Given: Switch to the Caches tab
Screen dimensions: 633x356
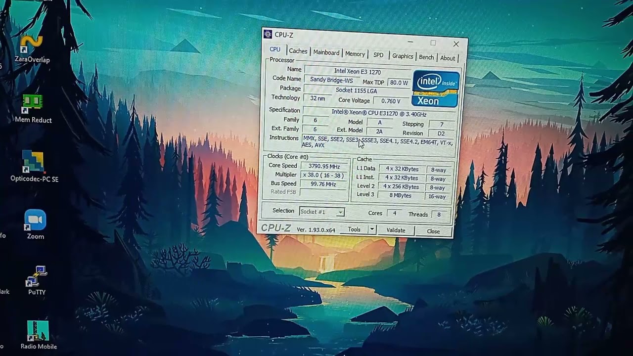Looking at the screenshot, I should pos(298,51).
